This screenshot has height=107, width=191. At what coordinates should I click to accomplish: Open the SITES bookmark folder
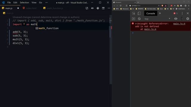tap(116, 9)
